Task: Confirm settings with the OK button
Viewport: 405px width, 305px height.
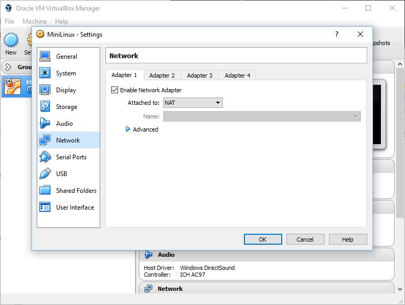Action: coord(263,239)
